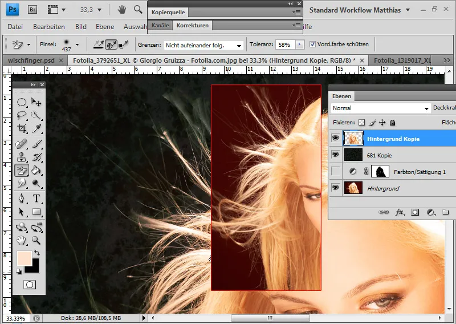Open the Toleranz slider arrow
456x324 pixels.
(300, 44)
